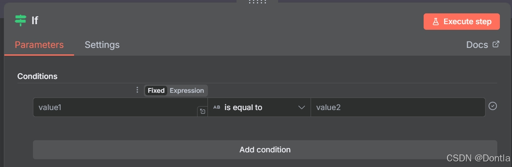
Task: Click the AB string type icon
Action: coord(217,107)
